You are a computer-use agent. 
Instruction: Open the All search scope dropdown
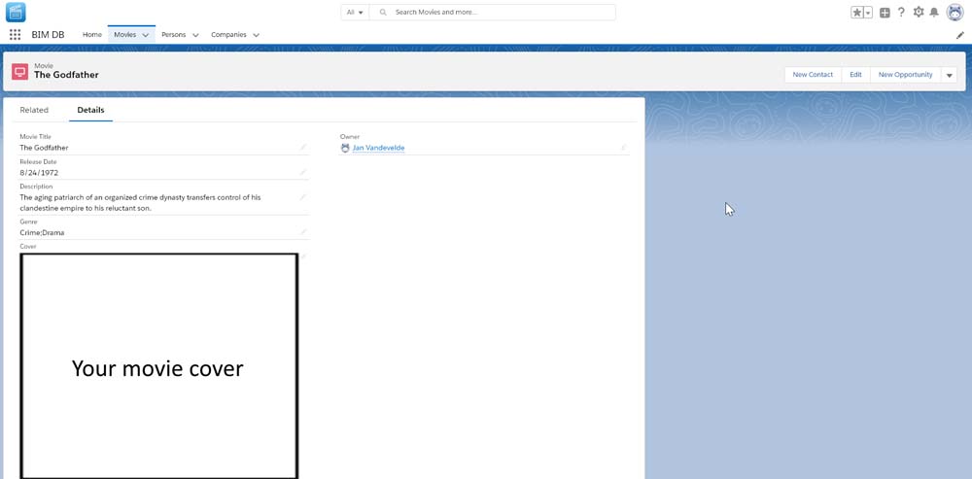coord(355,12)
